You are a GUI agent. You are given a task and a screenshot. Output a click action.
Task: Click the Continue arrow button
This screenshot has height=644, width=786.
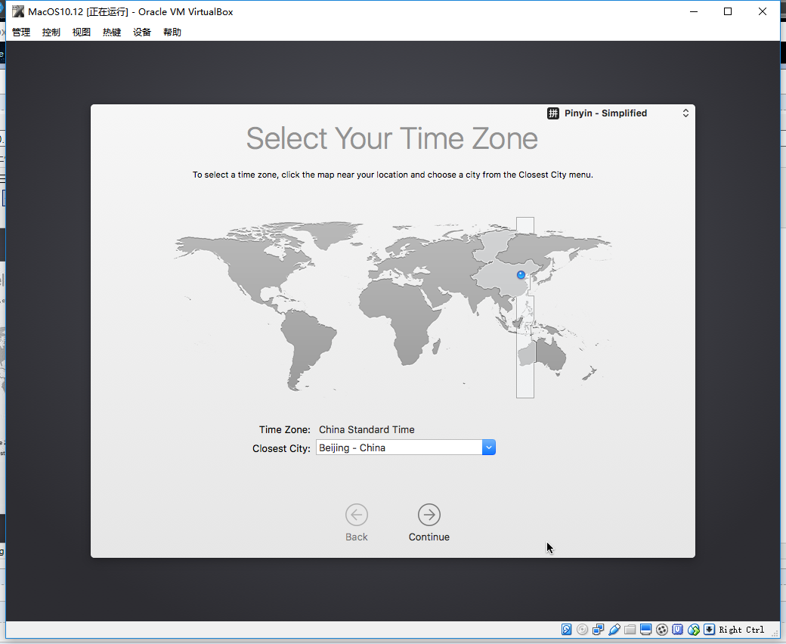tap(429, 515)
